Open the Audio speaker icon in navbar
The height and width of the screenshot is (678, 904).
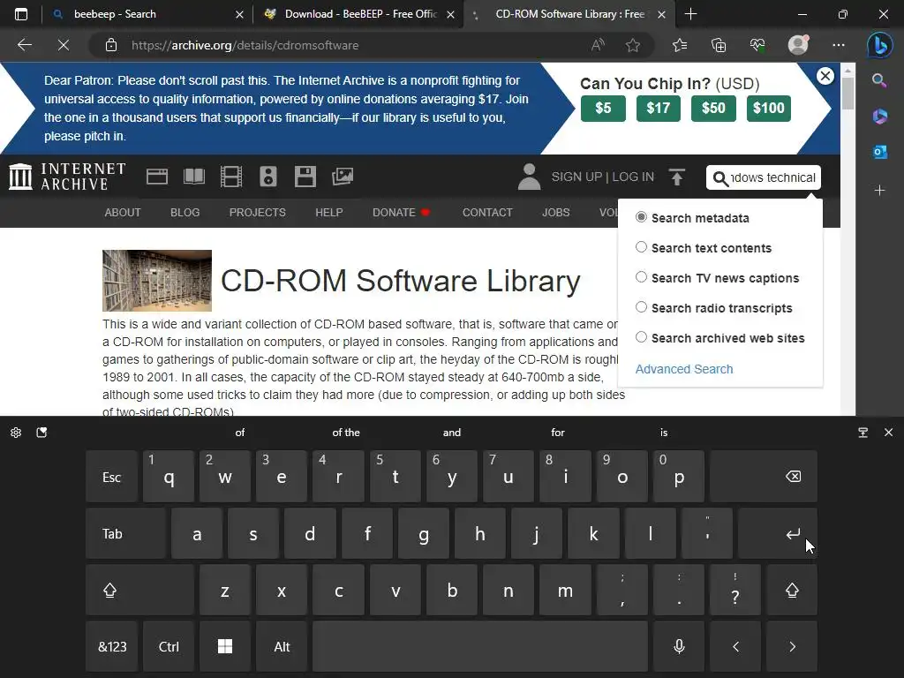point(268,177)
